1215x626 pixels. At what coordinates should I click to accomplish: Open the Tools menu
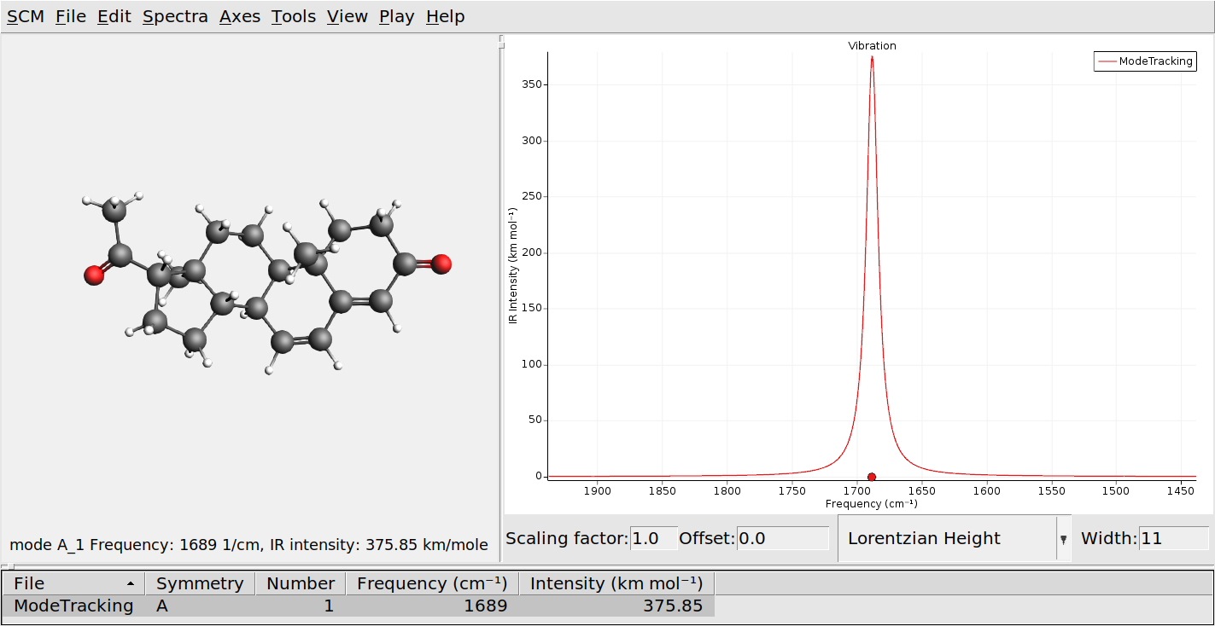tap(294, 16)
